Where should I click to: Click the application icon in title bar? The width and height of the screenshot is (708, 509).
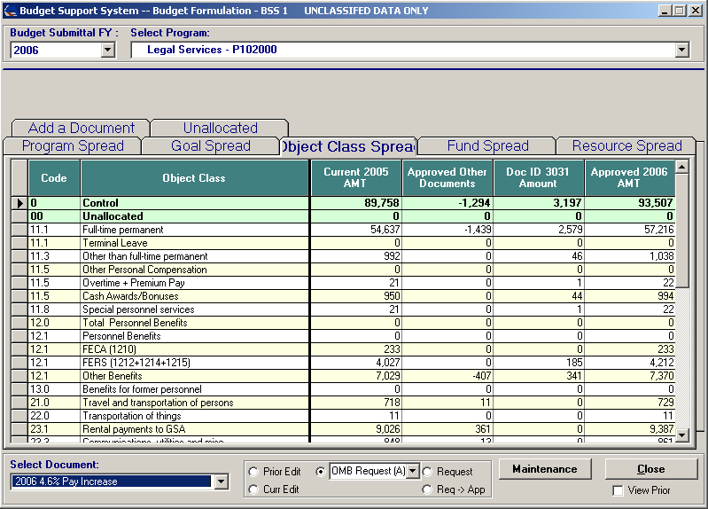pyautogui.click(x=9, y=11)
